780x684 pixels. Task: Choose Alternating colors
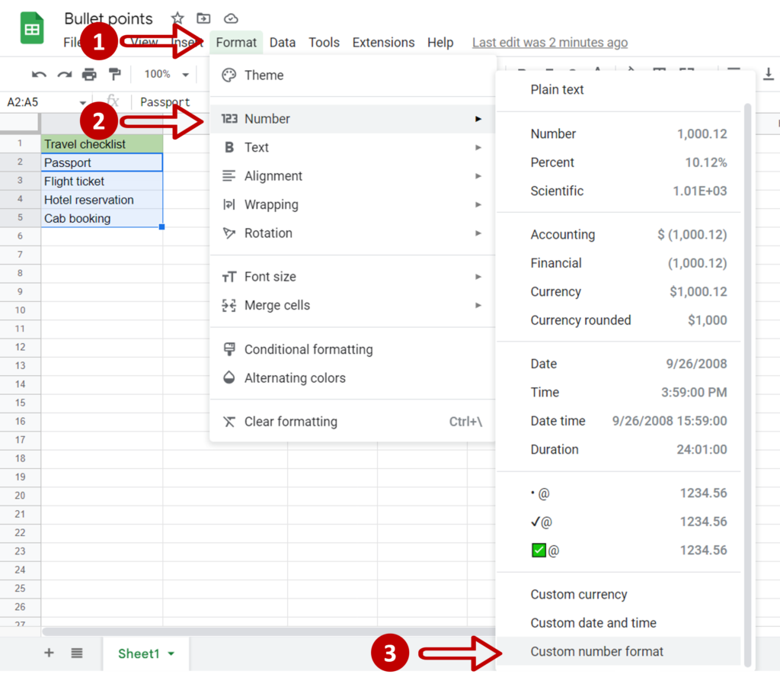tap(353, 378)
